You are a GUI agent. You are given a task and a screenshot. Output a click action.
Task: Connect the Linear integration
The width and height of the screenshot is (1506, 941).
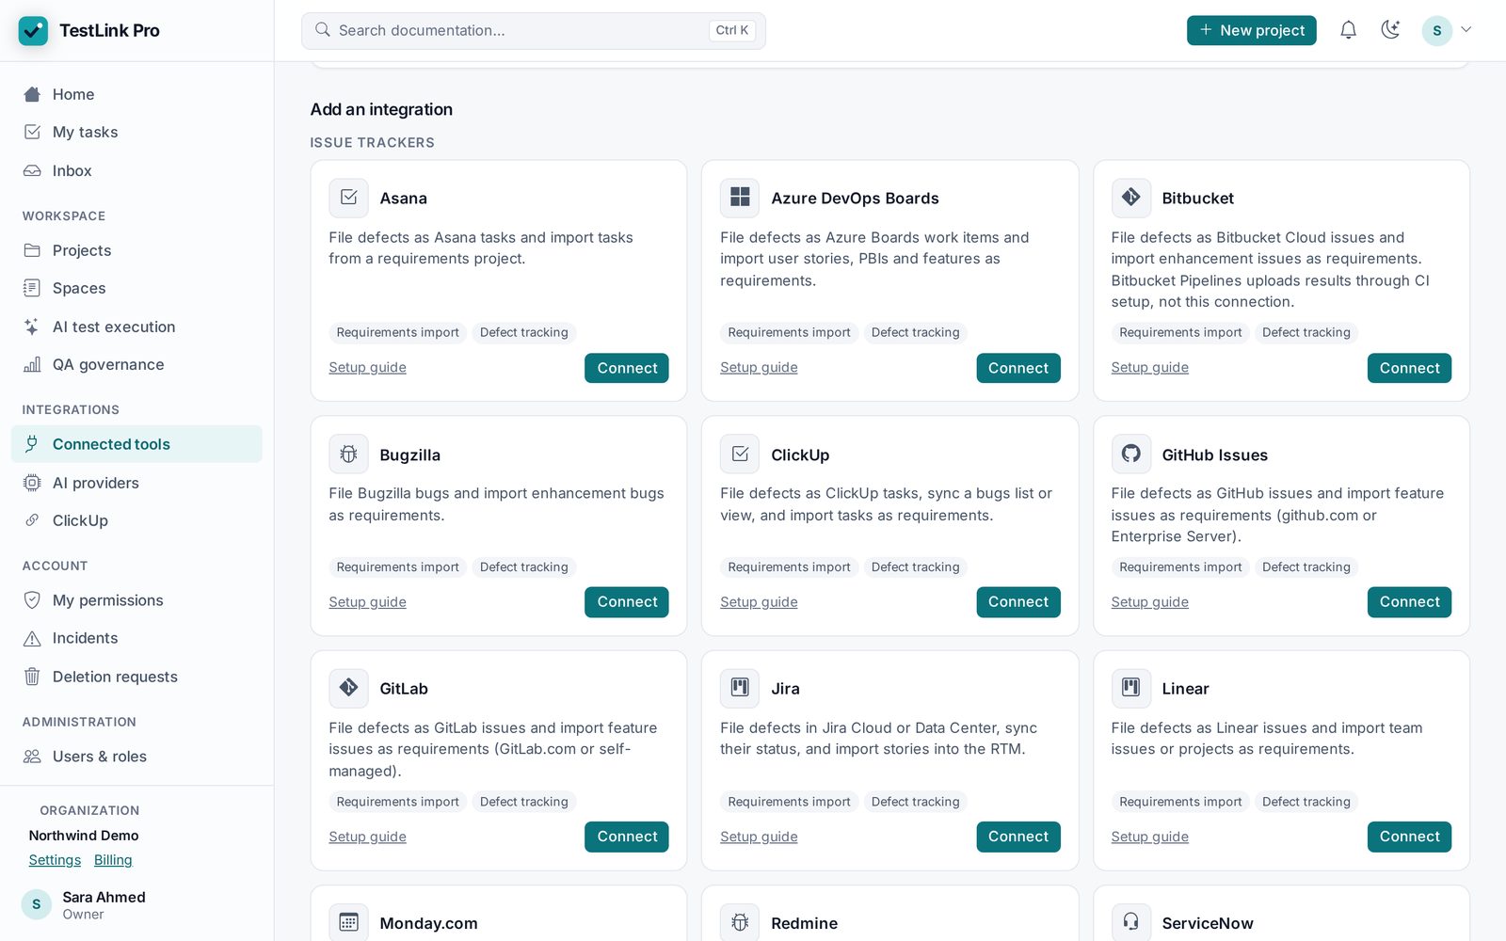click(1409, 837)
